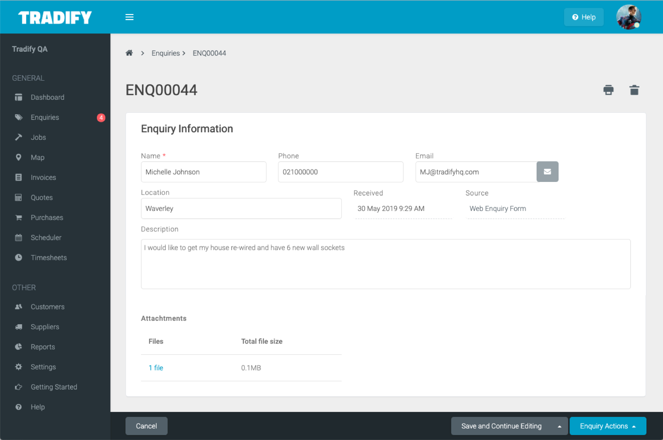
Task: Click the Phone input field
Action: tap(341, 172)
